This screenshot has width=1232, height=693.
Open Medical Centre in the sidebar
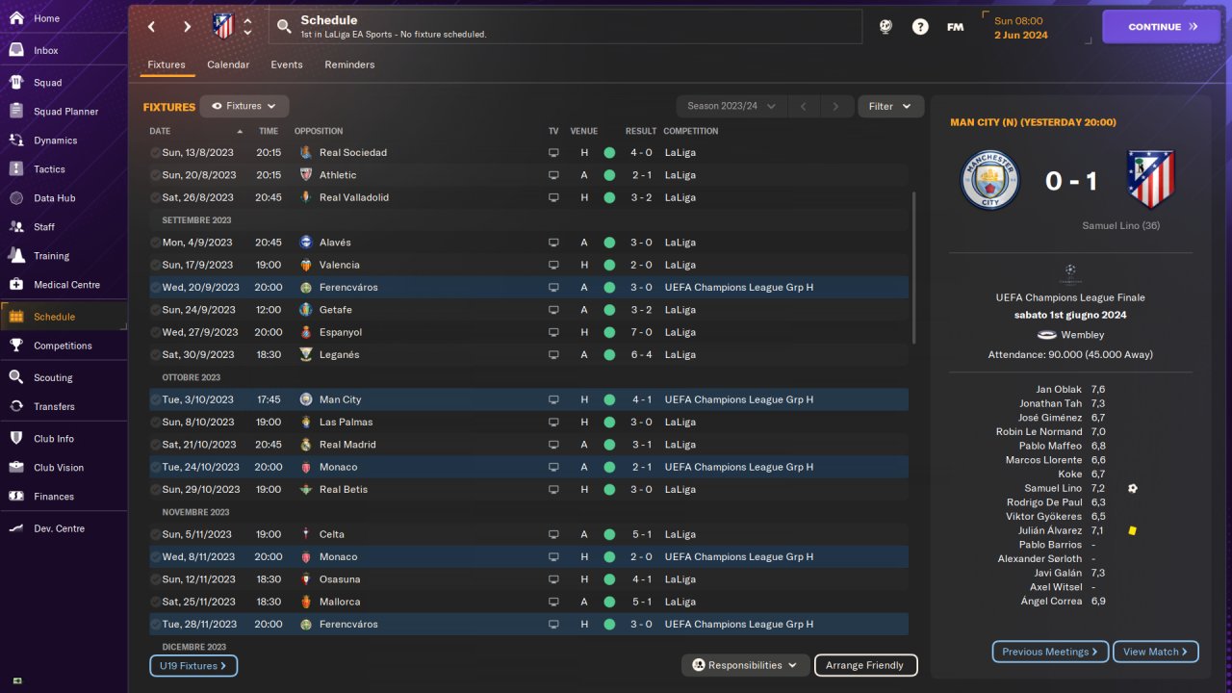click(64, 285)
